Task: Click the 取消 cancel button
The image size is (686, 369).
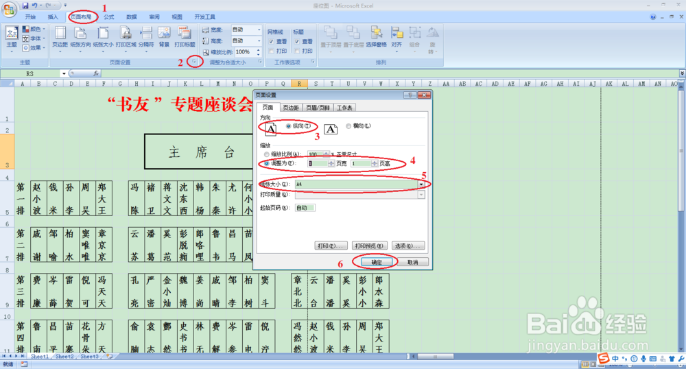Action: 412,262
